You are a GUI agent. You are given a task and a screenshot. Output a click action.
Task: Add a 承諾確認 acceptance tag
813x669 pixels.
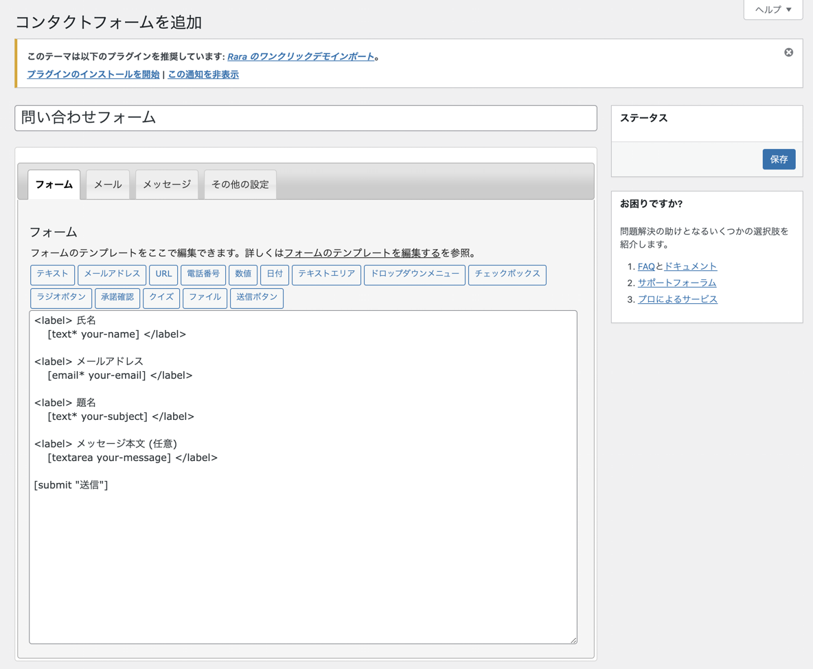click(x=117, y=298)
